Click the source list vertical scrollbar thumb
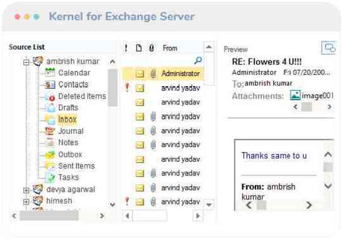 113,87
